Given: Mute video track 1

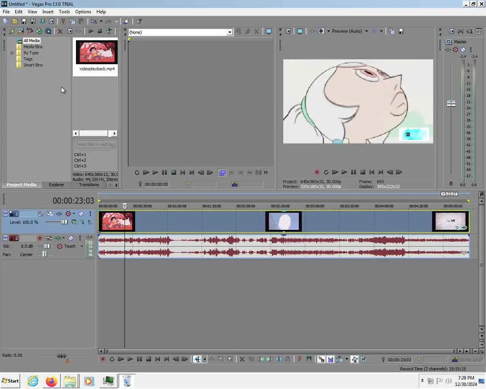Looking at the screenshot, I should point(81,214).
